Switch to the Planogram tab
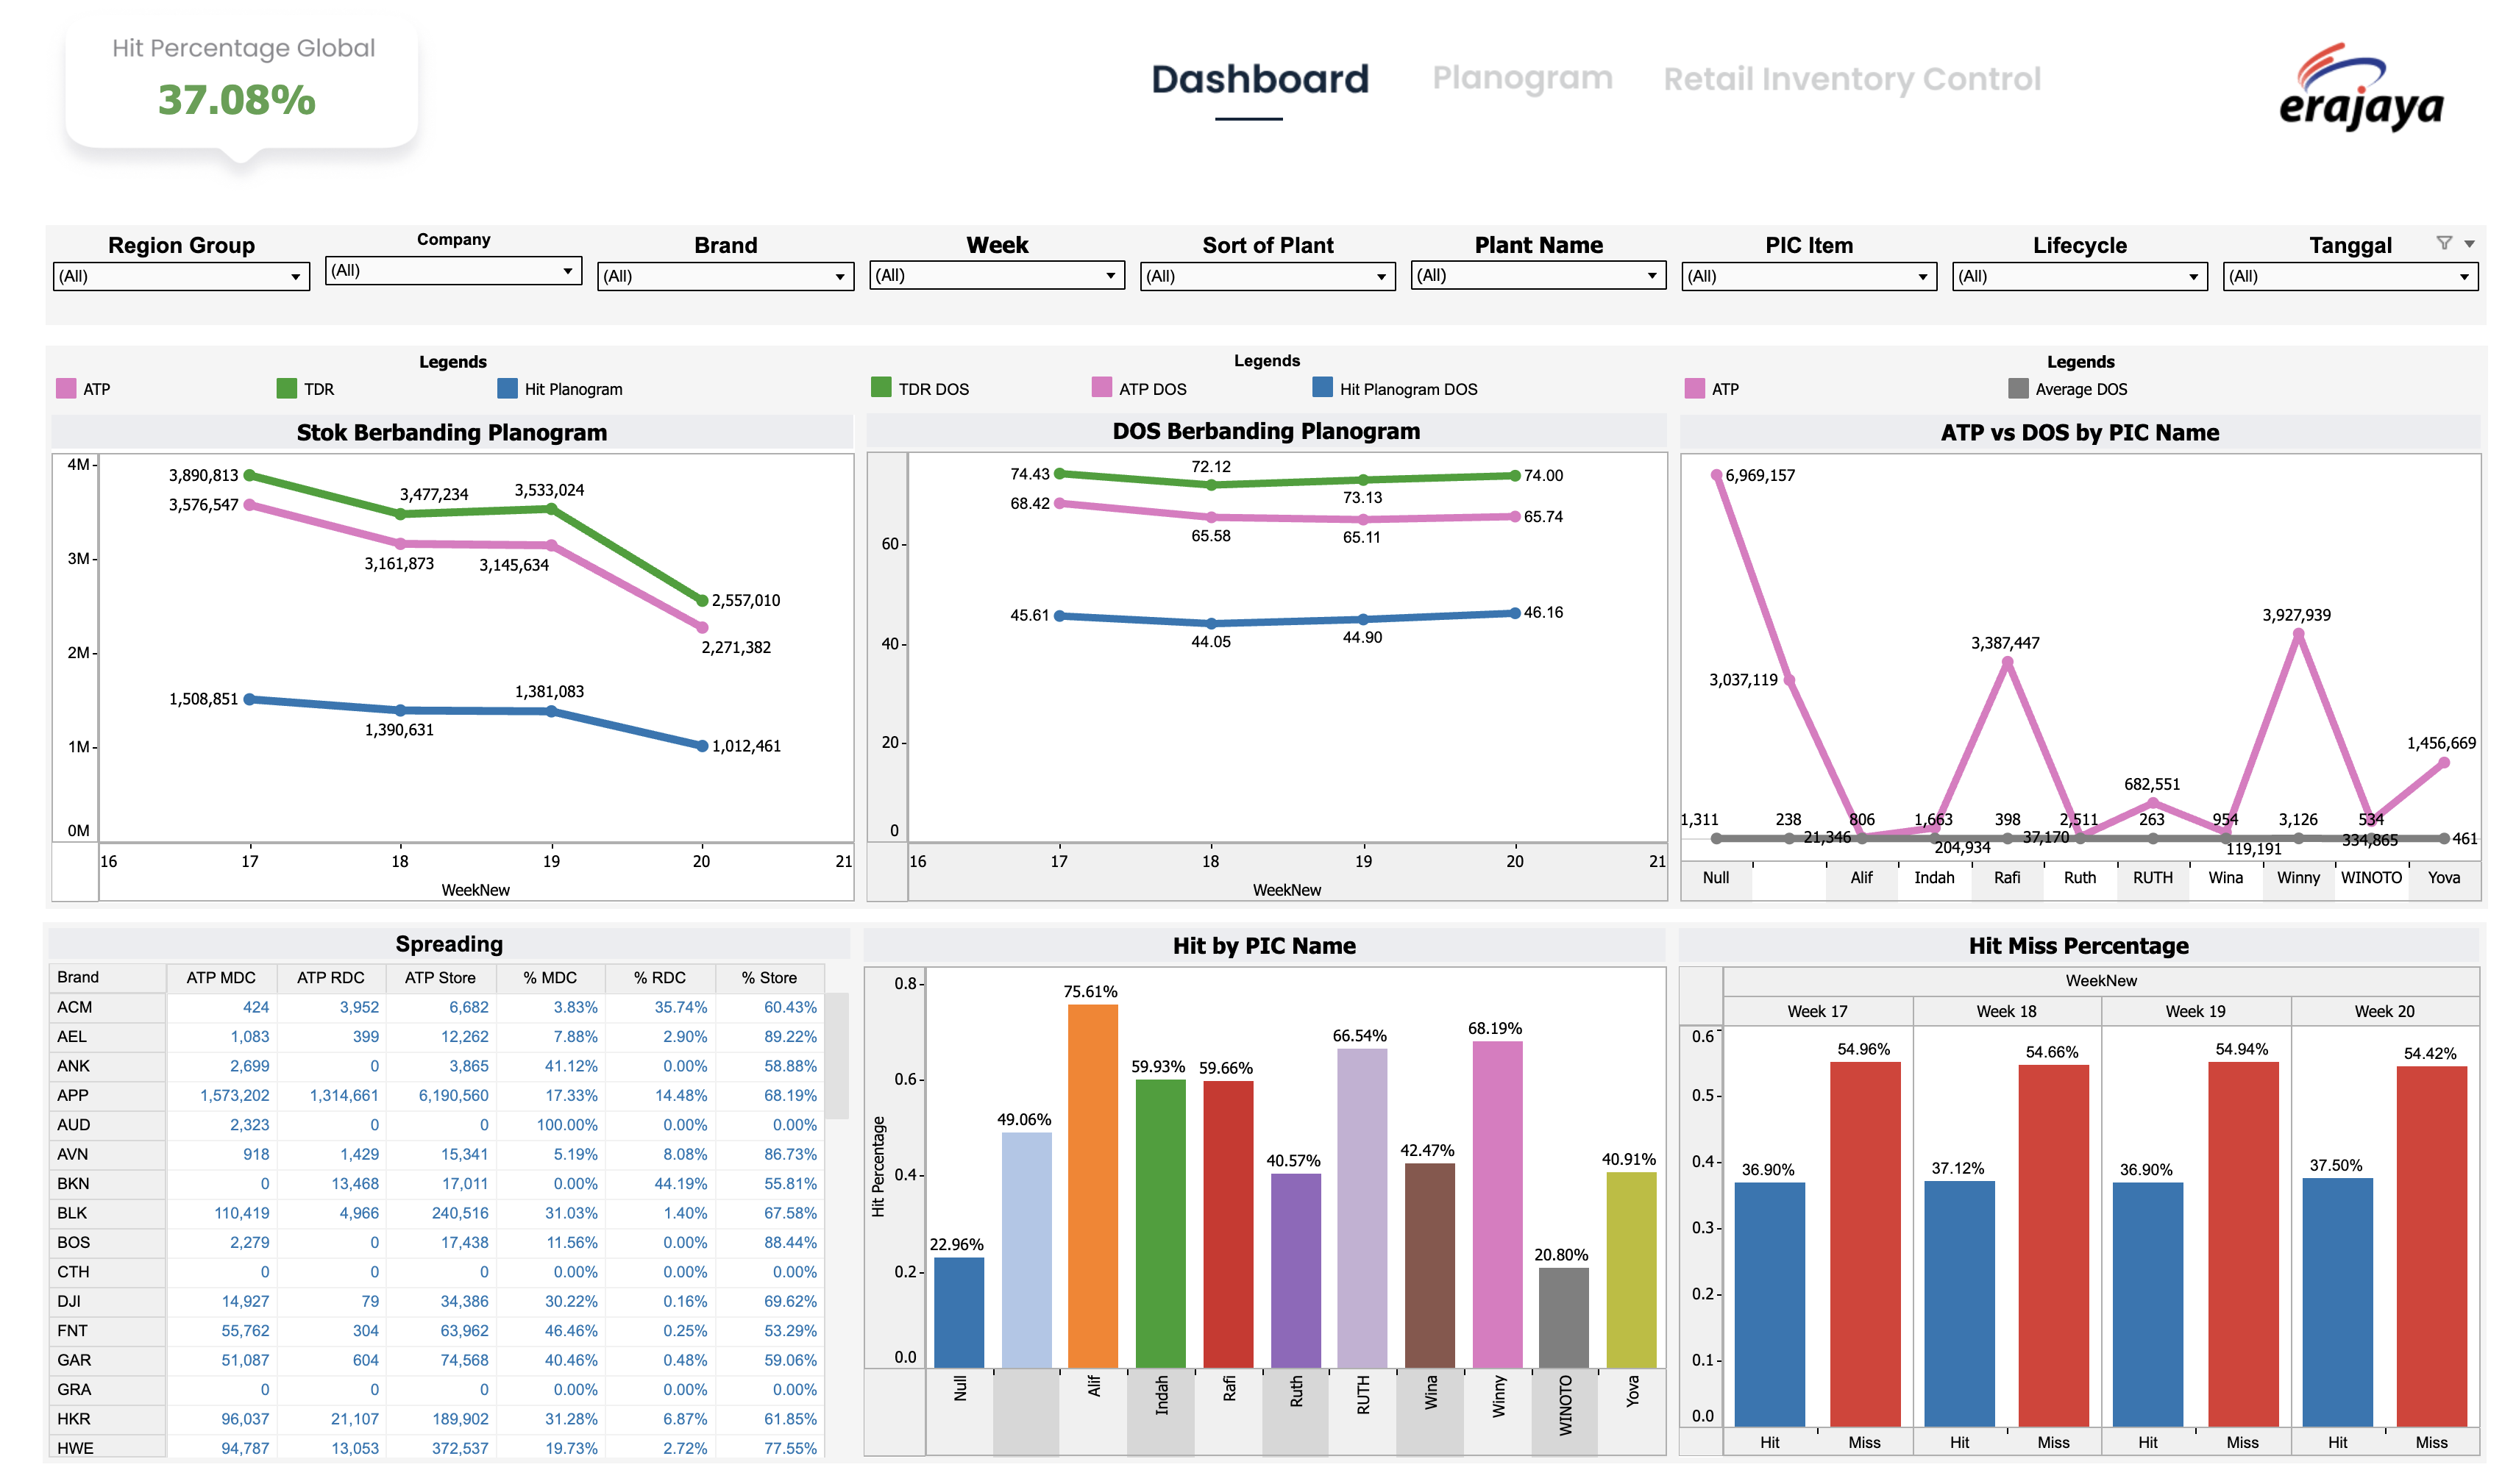 coord(1521,78)
